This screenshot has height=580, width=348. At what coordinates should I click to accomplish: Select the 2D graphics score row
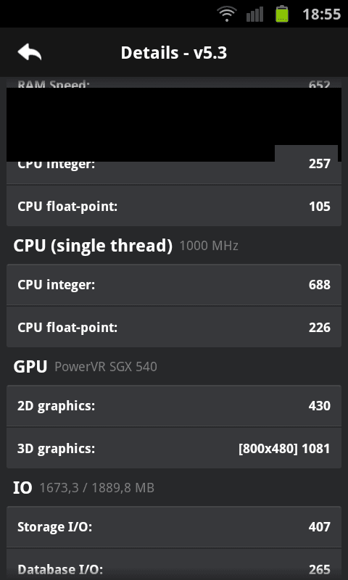(174, 405)
